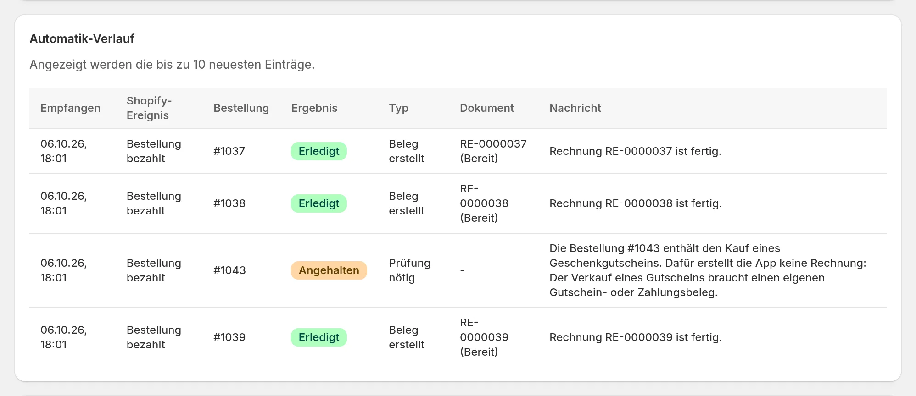This screenshot has width=916, height=396.
Task: Click the received date in the #1043 row
Action: click(x=63, y=270)
